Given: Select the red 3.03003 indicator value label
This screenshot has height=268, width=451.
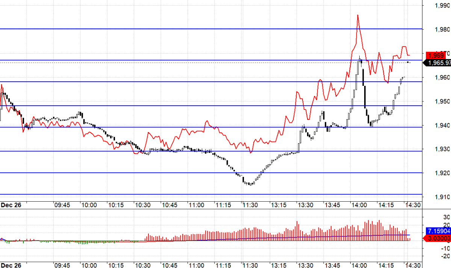Looking at the screenshot, I should tap(438, 228).
